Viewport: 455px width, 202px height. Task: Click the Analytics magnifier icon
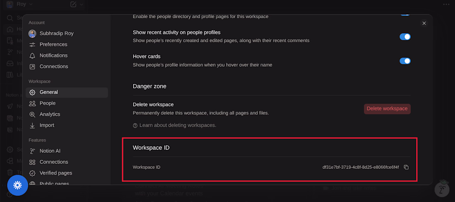32,114
